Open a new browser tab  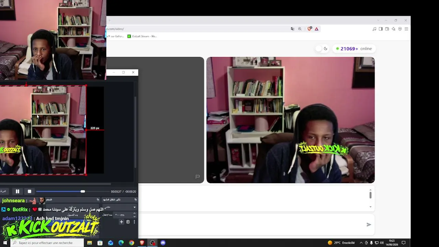point(109,20)
